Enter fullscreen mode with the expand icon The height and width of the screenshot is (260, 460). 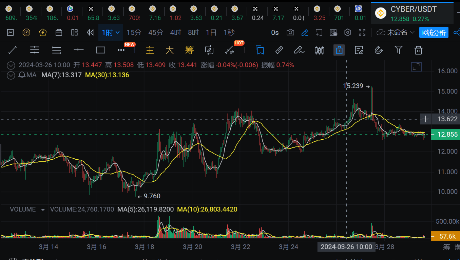(362, 32)
